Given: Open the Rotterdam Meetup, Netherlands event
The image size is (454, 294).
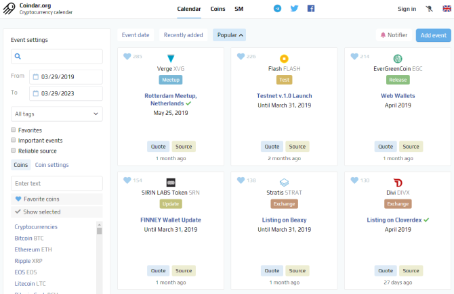Looking at the screenshot, I should pyautogui.click(x=171, y=99).
